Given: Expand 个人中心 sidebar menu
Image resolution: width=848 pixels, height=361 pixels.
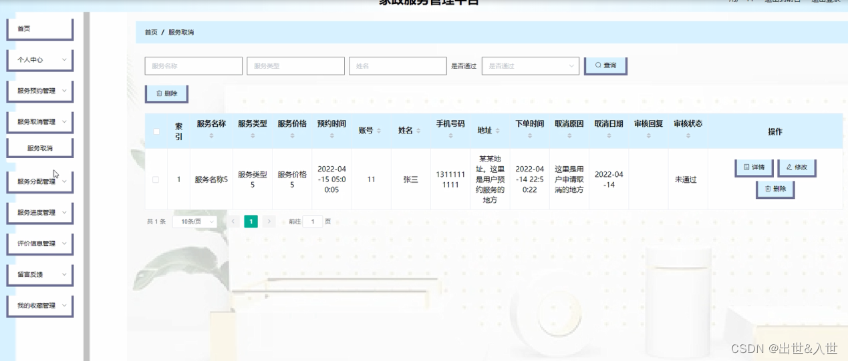Looking at the screenshot, I should pyautogui.click(x=39, y=59).
